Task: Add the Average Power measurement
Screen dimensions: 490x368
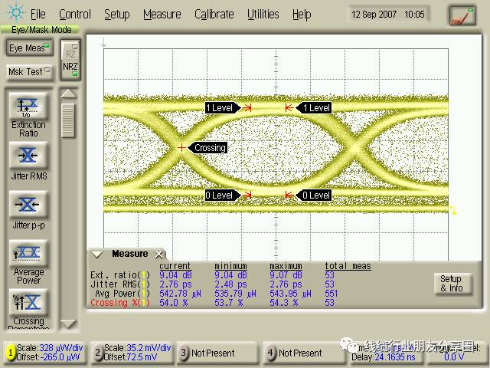Action: click(28, 254)
